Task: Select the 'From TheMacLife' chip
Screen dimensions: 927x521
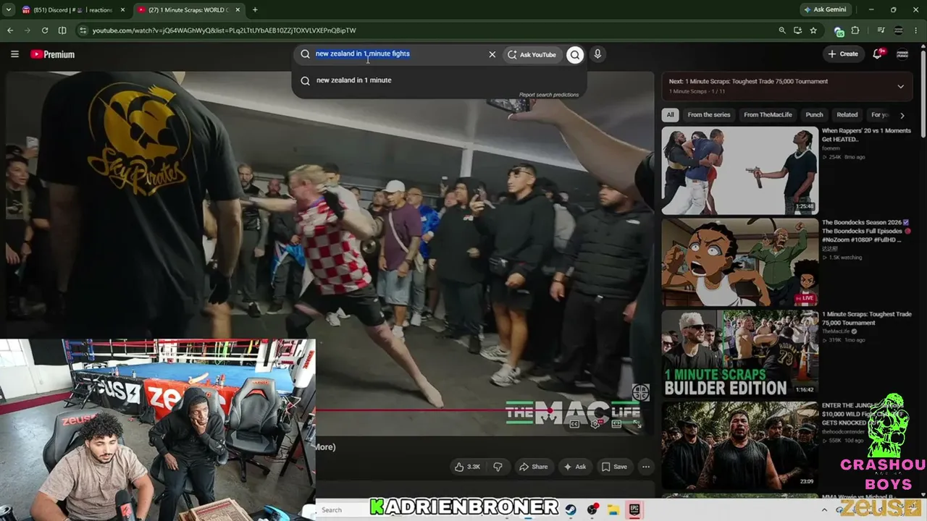Action: 768,115
